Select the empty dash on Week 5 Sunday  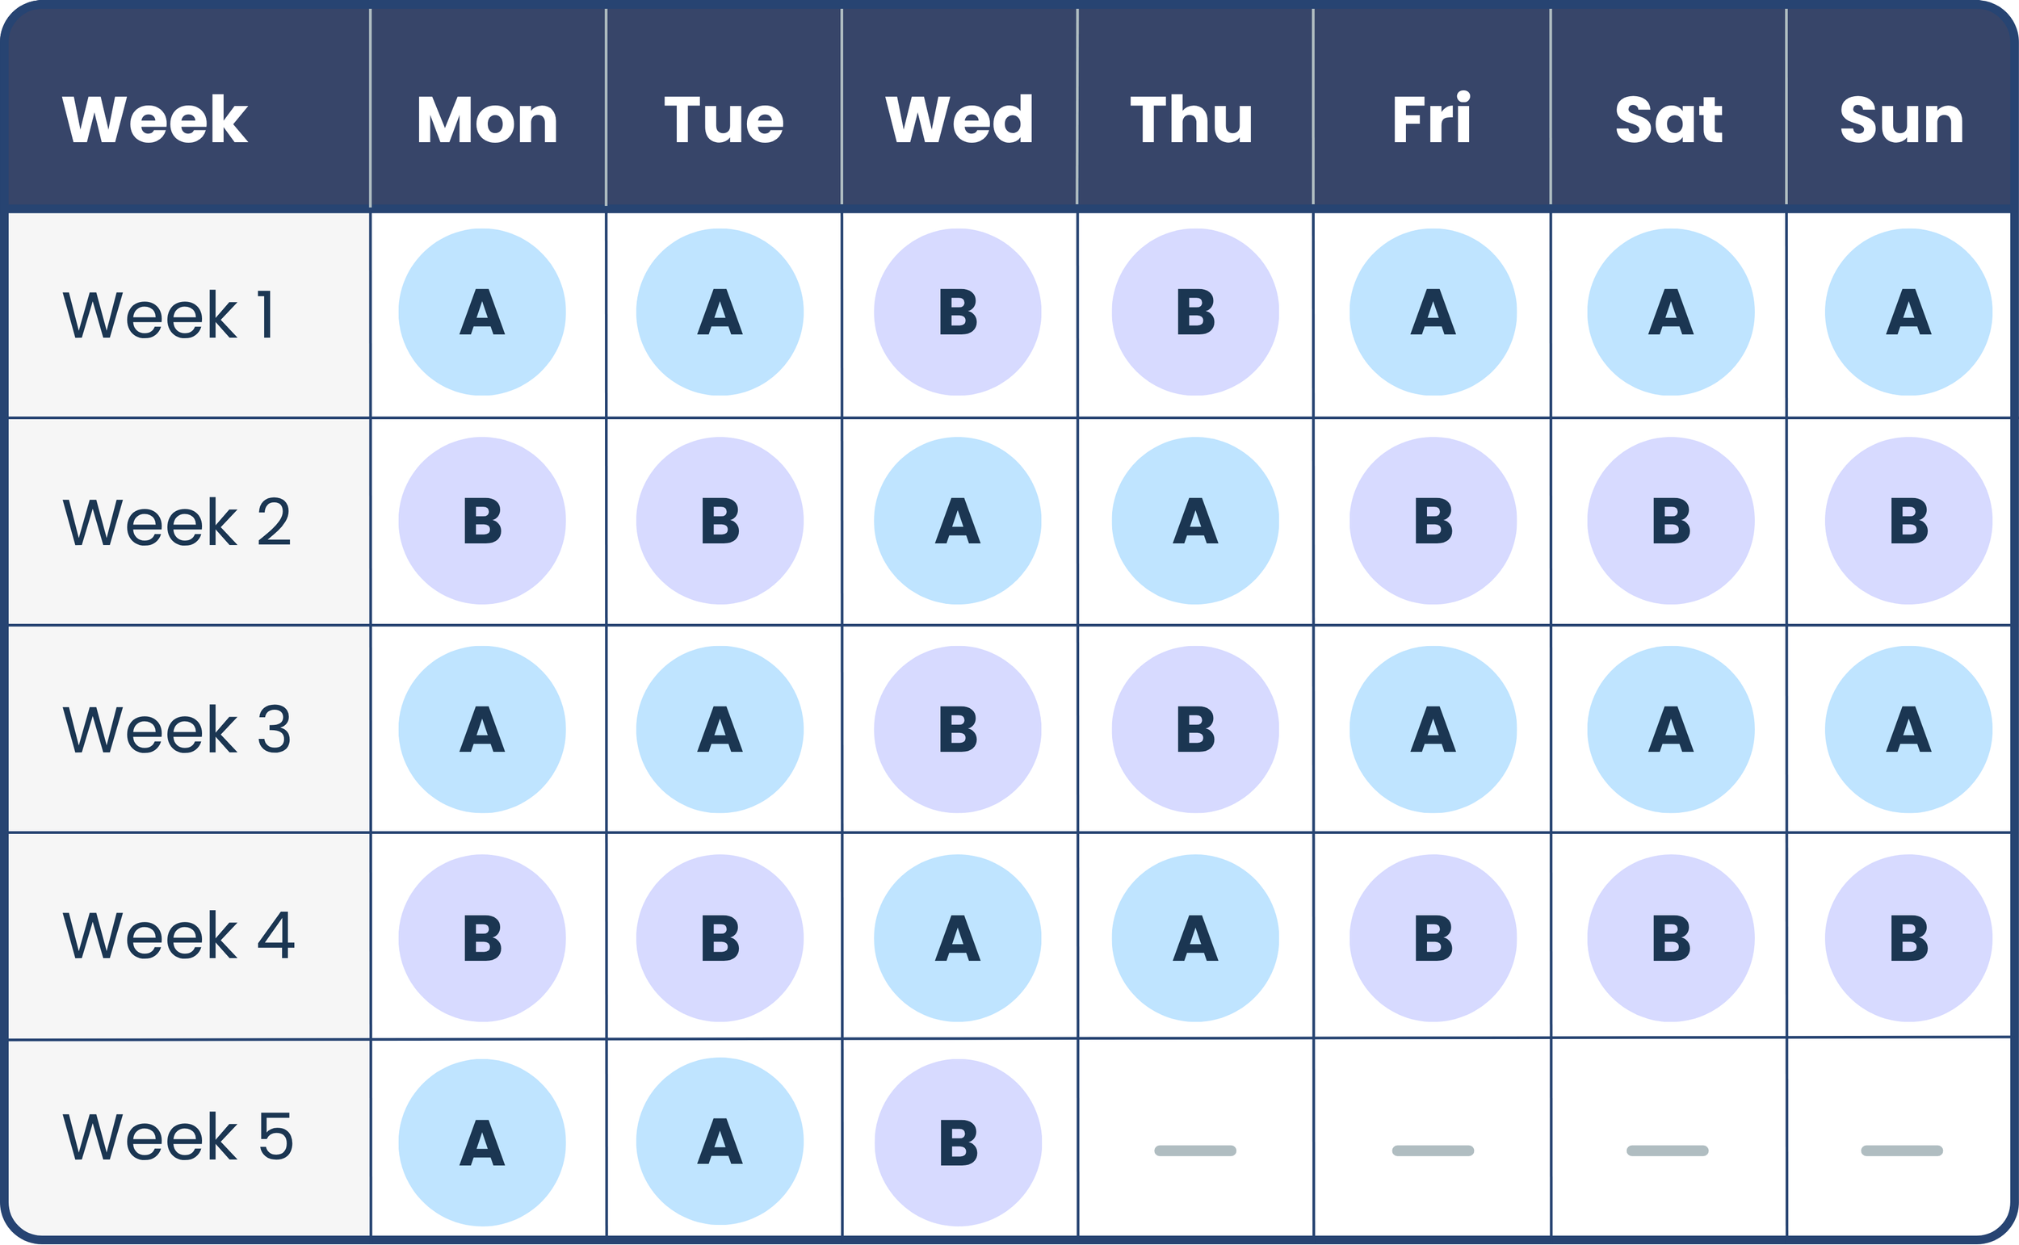pyautogui.click(x=1901, y=1151)
